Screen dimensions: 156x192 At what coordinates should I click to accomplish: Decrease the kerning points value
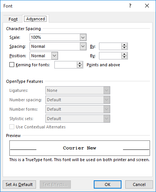(x=79, y=66)
